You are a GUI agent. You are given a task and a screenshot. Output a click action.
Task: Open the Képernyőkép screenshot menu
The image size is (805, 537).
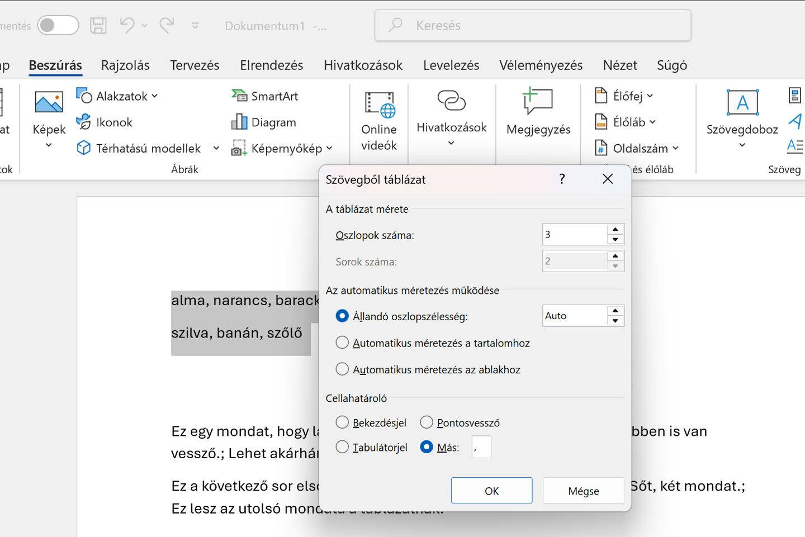282,148
